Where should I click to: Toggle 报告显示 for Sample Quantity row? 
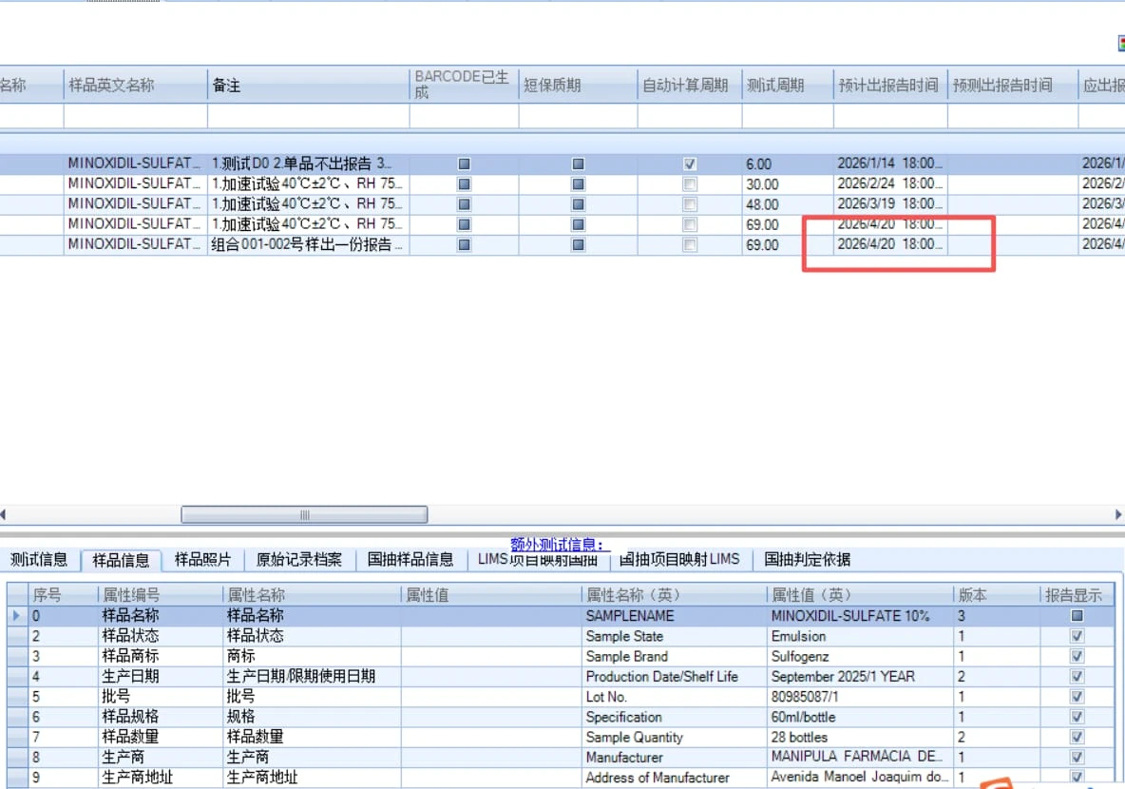tap(1077, 736)
